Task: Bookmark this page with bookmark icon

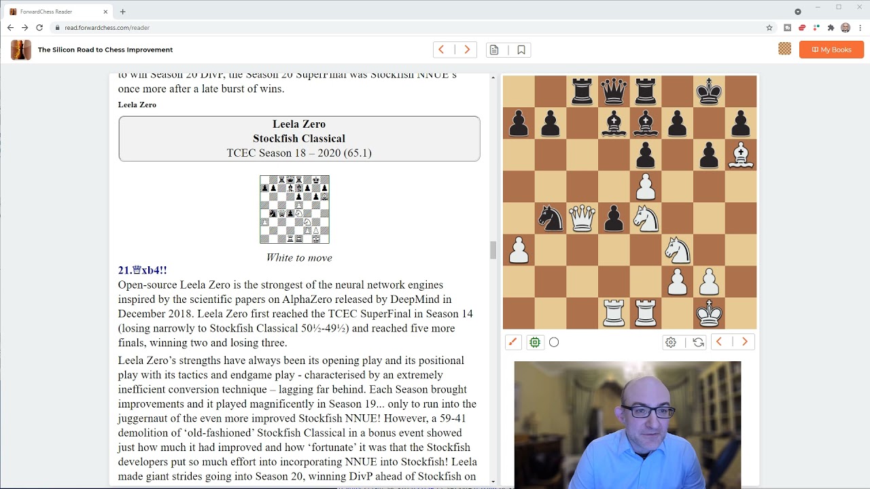Action: pyautogui.click(x=521, y=50)
